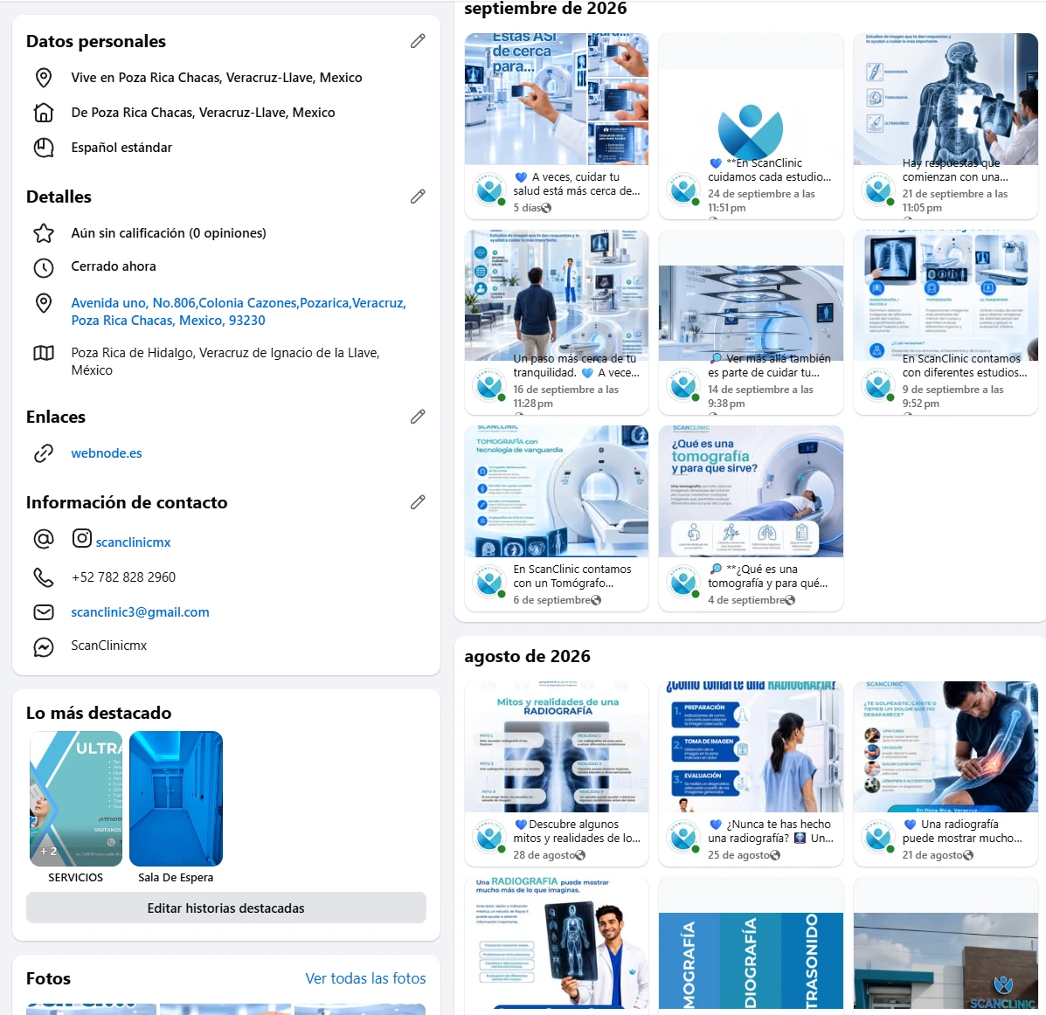Open the 16 de septiembre post image
The width and height of the screenshot is (1046, 1015).
tap(557, 294)
